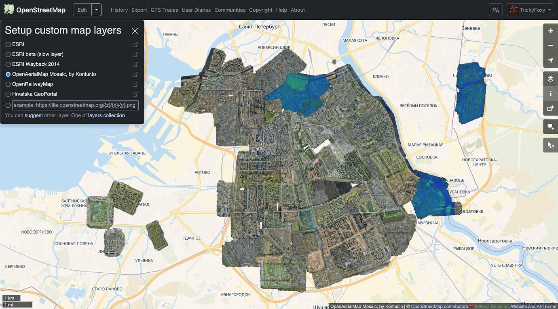The height and width of the screenshot is (309, 558).
Task: Open external link icon for ESRI Wayback 2014
Action: click(135, 64)
